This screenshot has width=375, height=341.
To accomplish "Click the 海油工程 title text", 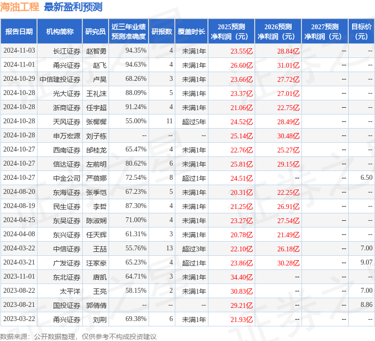I will [x=19, y=7].
